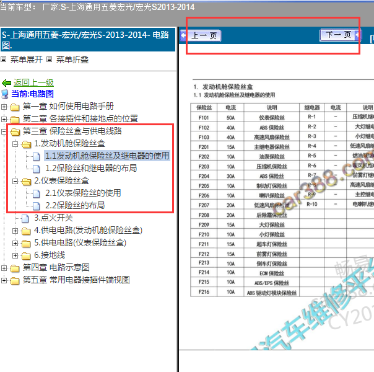Expand 5.供电电路(仪表保险丝盒) node
Screen dimensions: 374x372
coord(15,243)
